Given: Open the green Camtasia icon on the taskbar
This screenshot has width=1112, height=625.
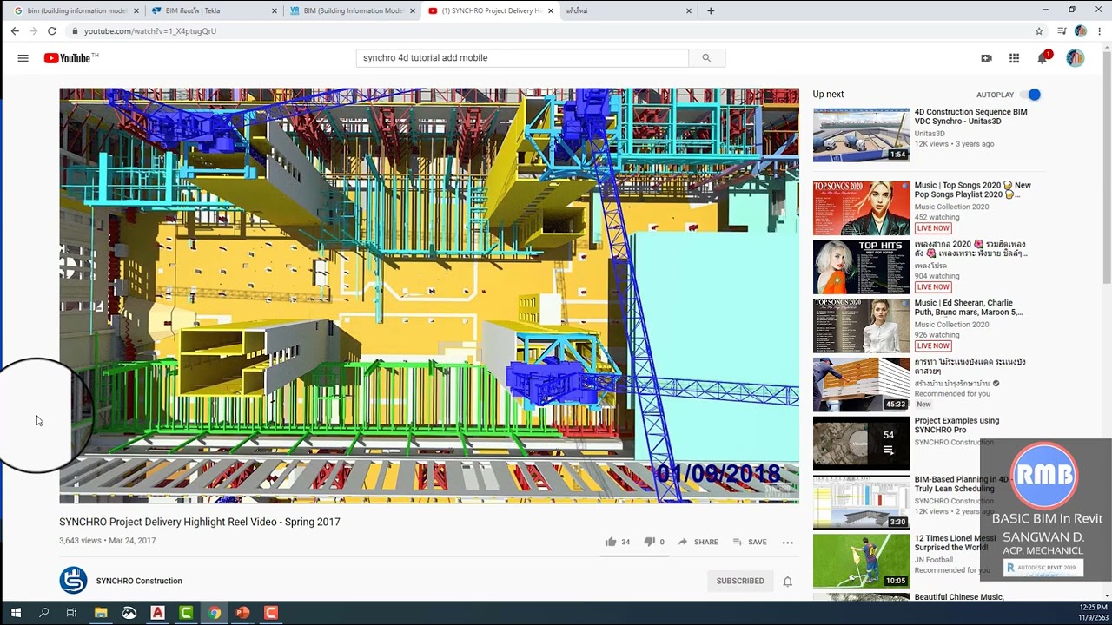Looking at the screenshot, I should [186, 613].
